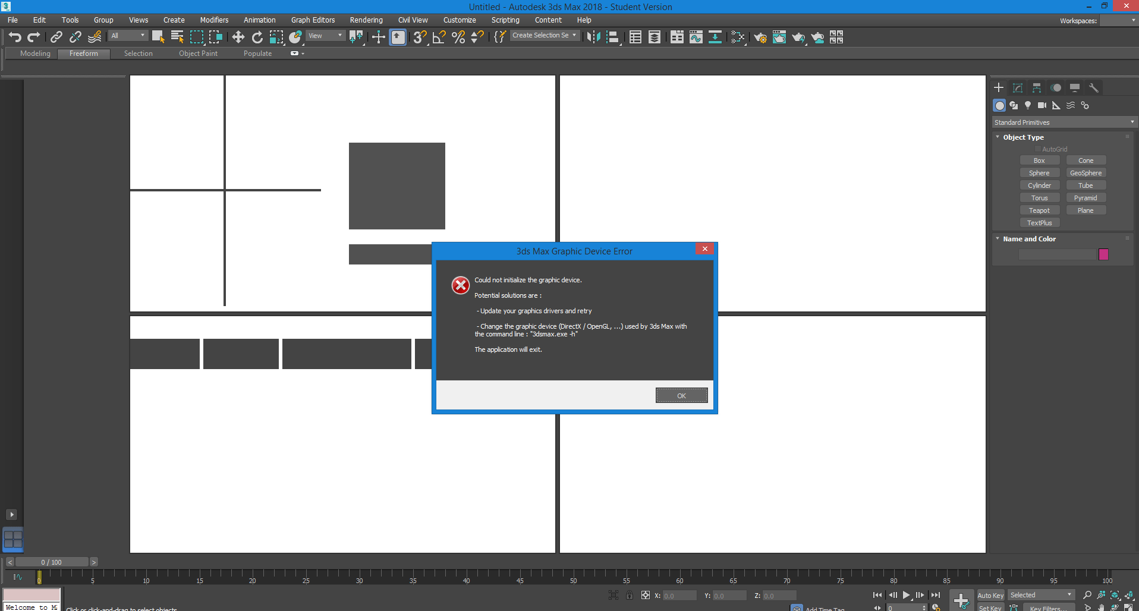1139x611 pixels.
Task: Toggle Select and Manipulate mode
Action: pos(379,37)
